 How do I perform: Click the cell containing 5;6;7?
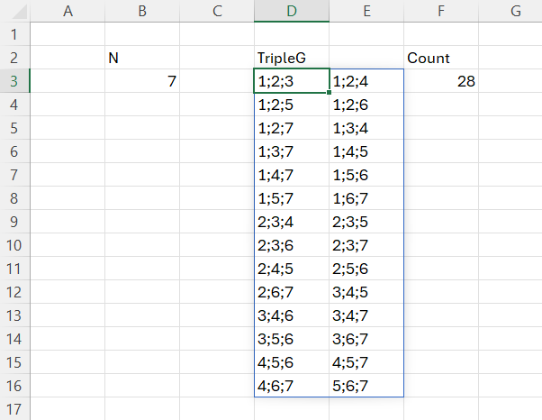coord(366,386)
